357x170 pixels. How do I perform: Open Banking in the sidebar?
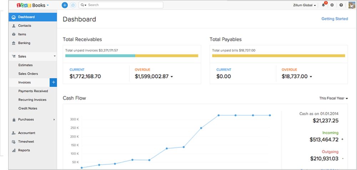[x=24, y=43]
